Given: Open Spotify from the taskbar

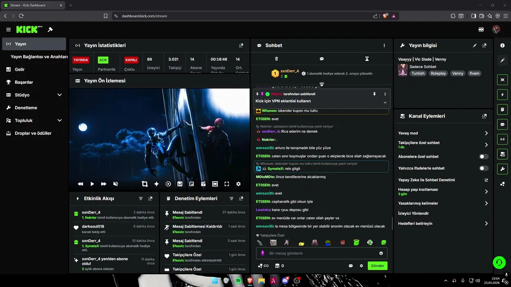Looking at the screenshot, I should click(x=238, y=281).
